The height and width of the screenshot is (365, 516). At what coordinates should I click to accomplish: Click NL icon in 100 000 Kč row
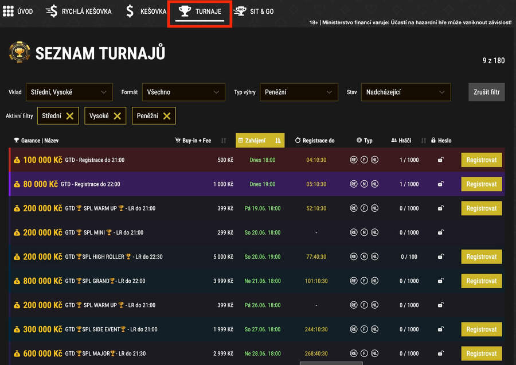click(x=374, y=160)
